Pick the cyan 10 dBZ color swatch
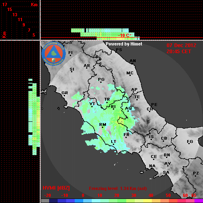 tap(96, 201)
